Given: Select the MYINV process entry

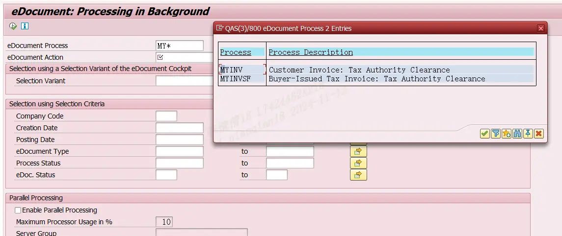Looking at the screenshot, I should point(232,70).
